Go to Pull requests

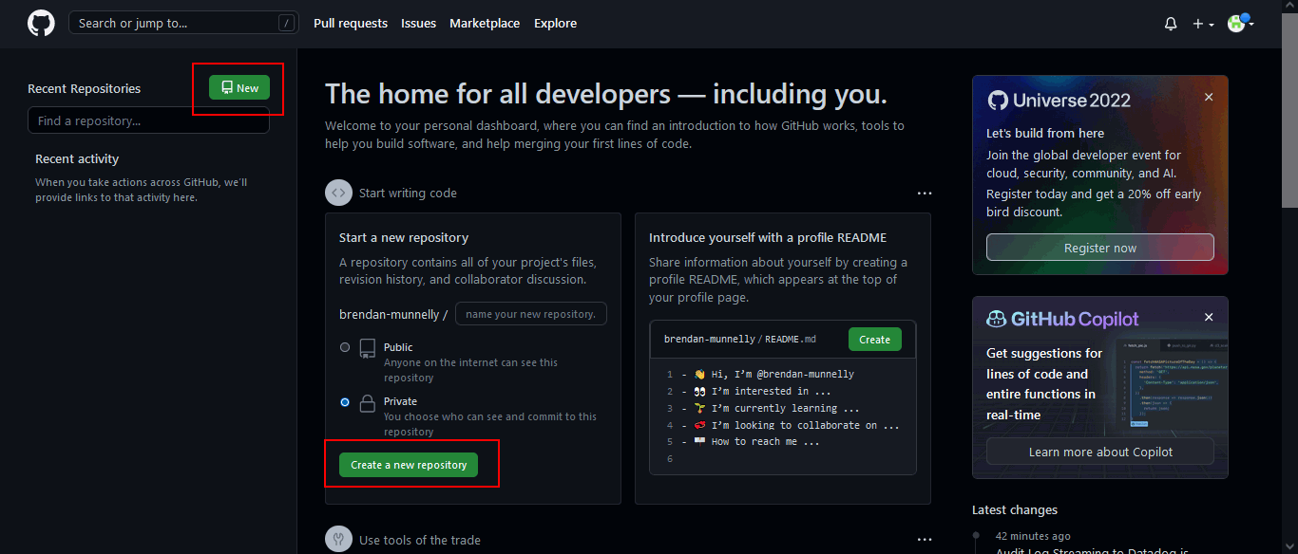351,23
